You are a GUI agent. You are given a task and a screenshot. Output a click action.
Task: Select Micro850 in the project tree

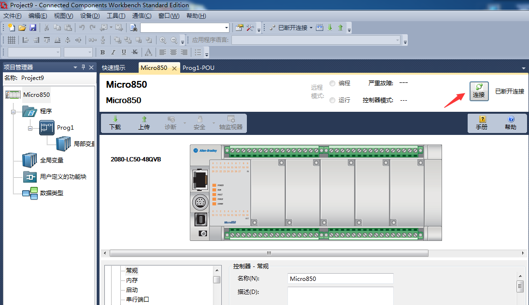[x=36, y=95]
